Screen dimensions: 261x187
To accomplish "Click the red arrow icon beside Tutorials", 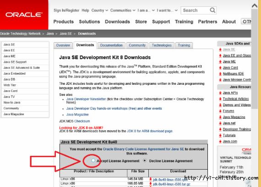I will pyautogui.click(x=220, y=135).
